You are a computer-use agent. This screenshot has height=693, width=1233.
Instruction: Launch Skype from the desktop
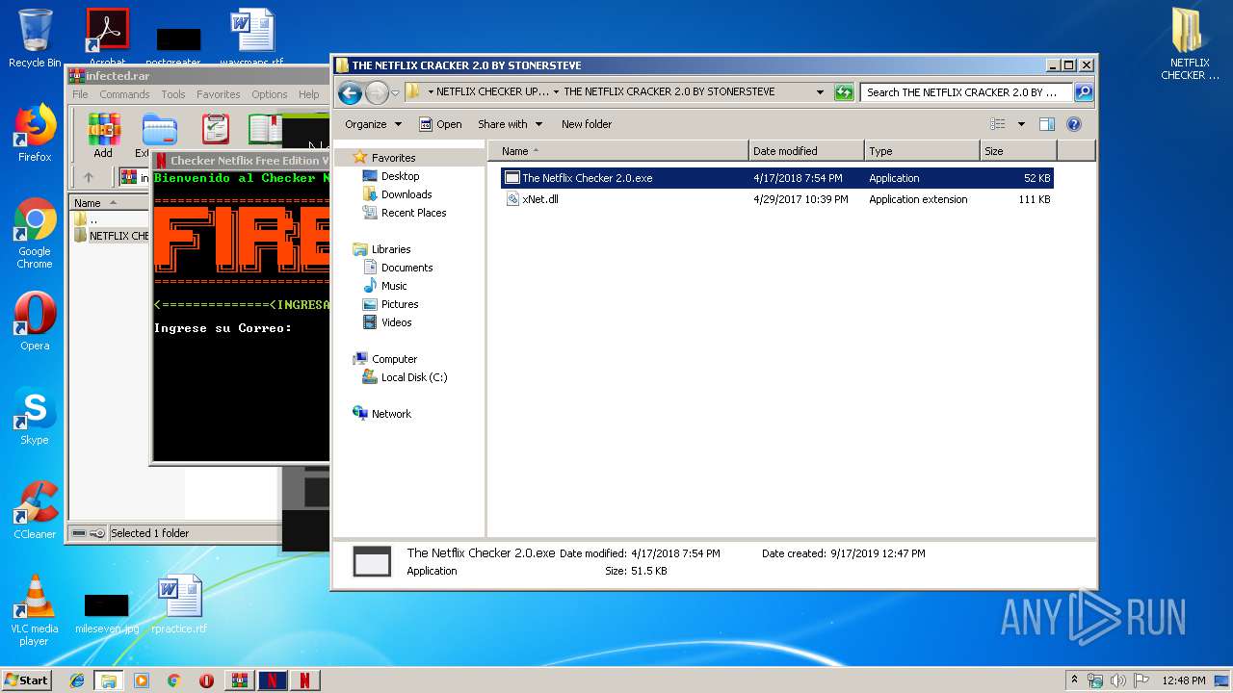[35, 416]
